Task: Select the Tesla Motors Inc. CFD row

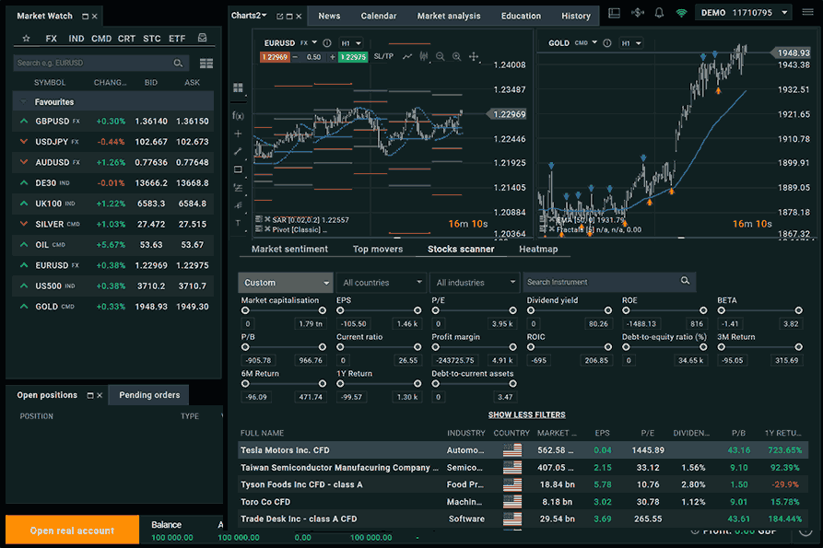Action: (523, 450)
